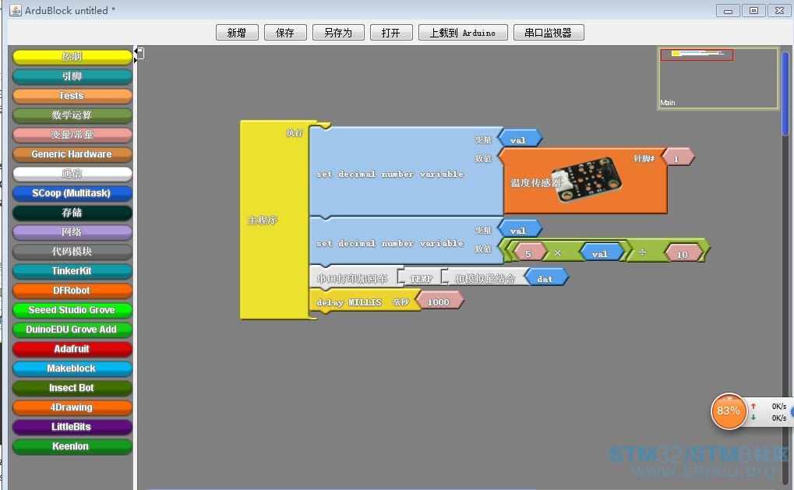Image resolution: width=794 pixels, height=490 pixels.
Task: Open the 存储 block category
Action: click(72, 213)
